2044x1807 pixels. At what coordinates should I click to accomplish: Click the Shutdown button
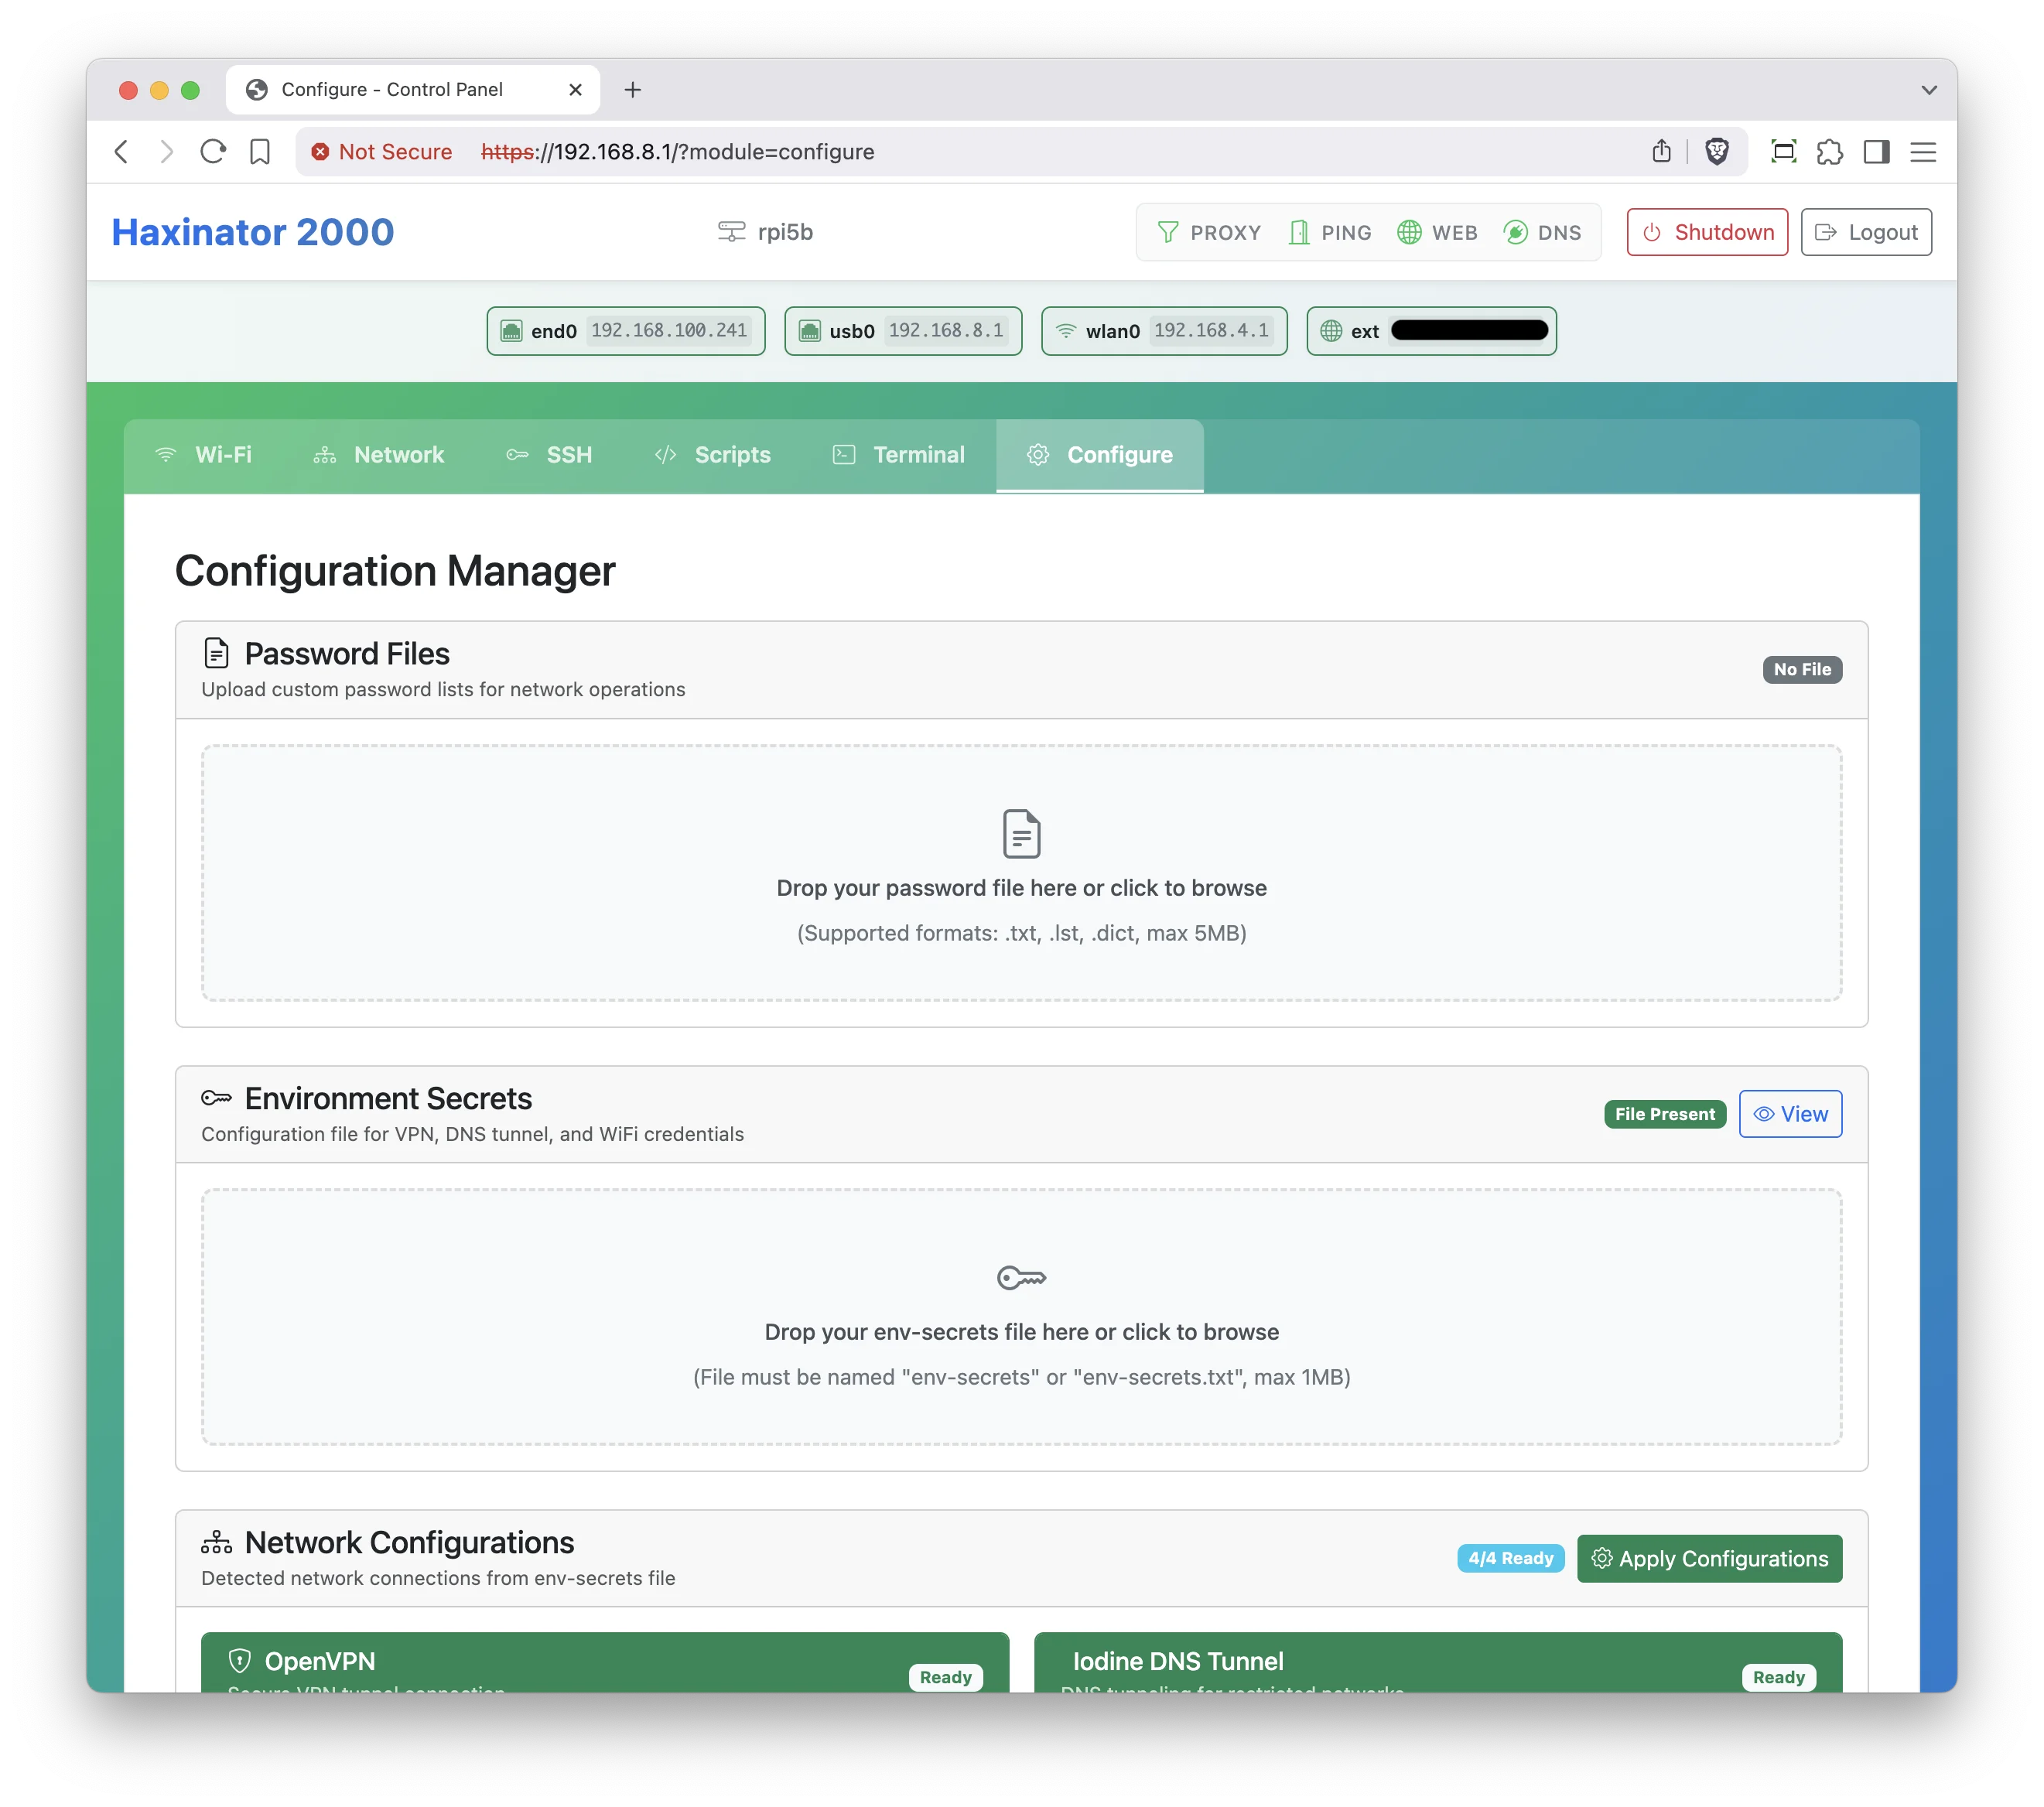(1707, 232)
